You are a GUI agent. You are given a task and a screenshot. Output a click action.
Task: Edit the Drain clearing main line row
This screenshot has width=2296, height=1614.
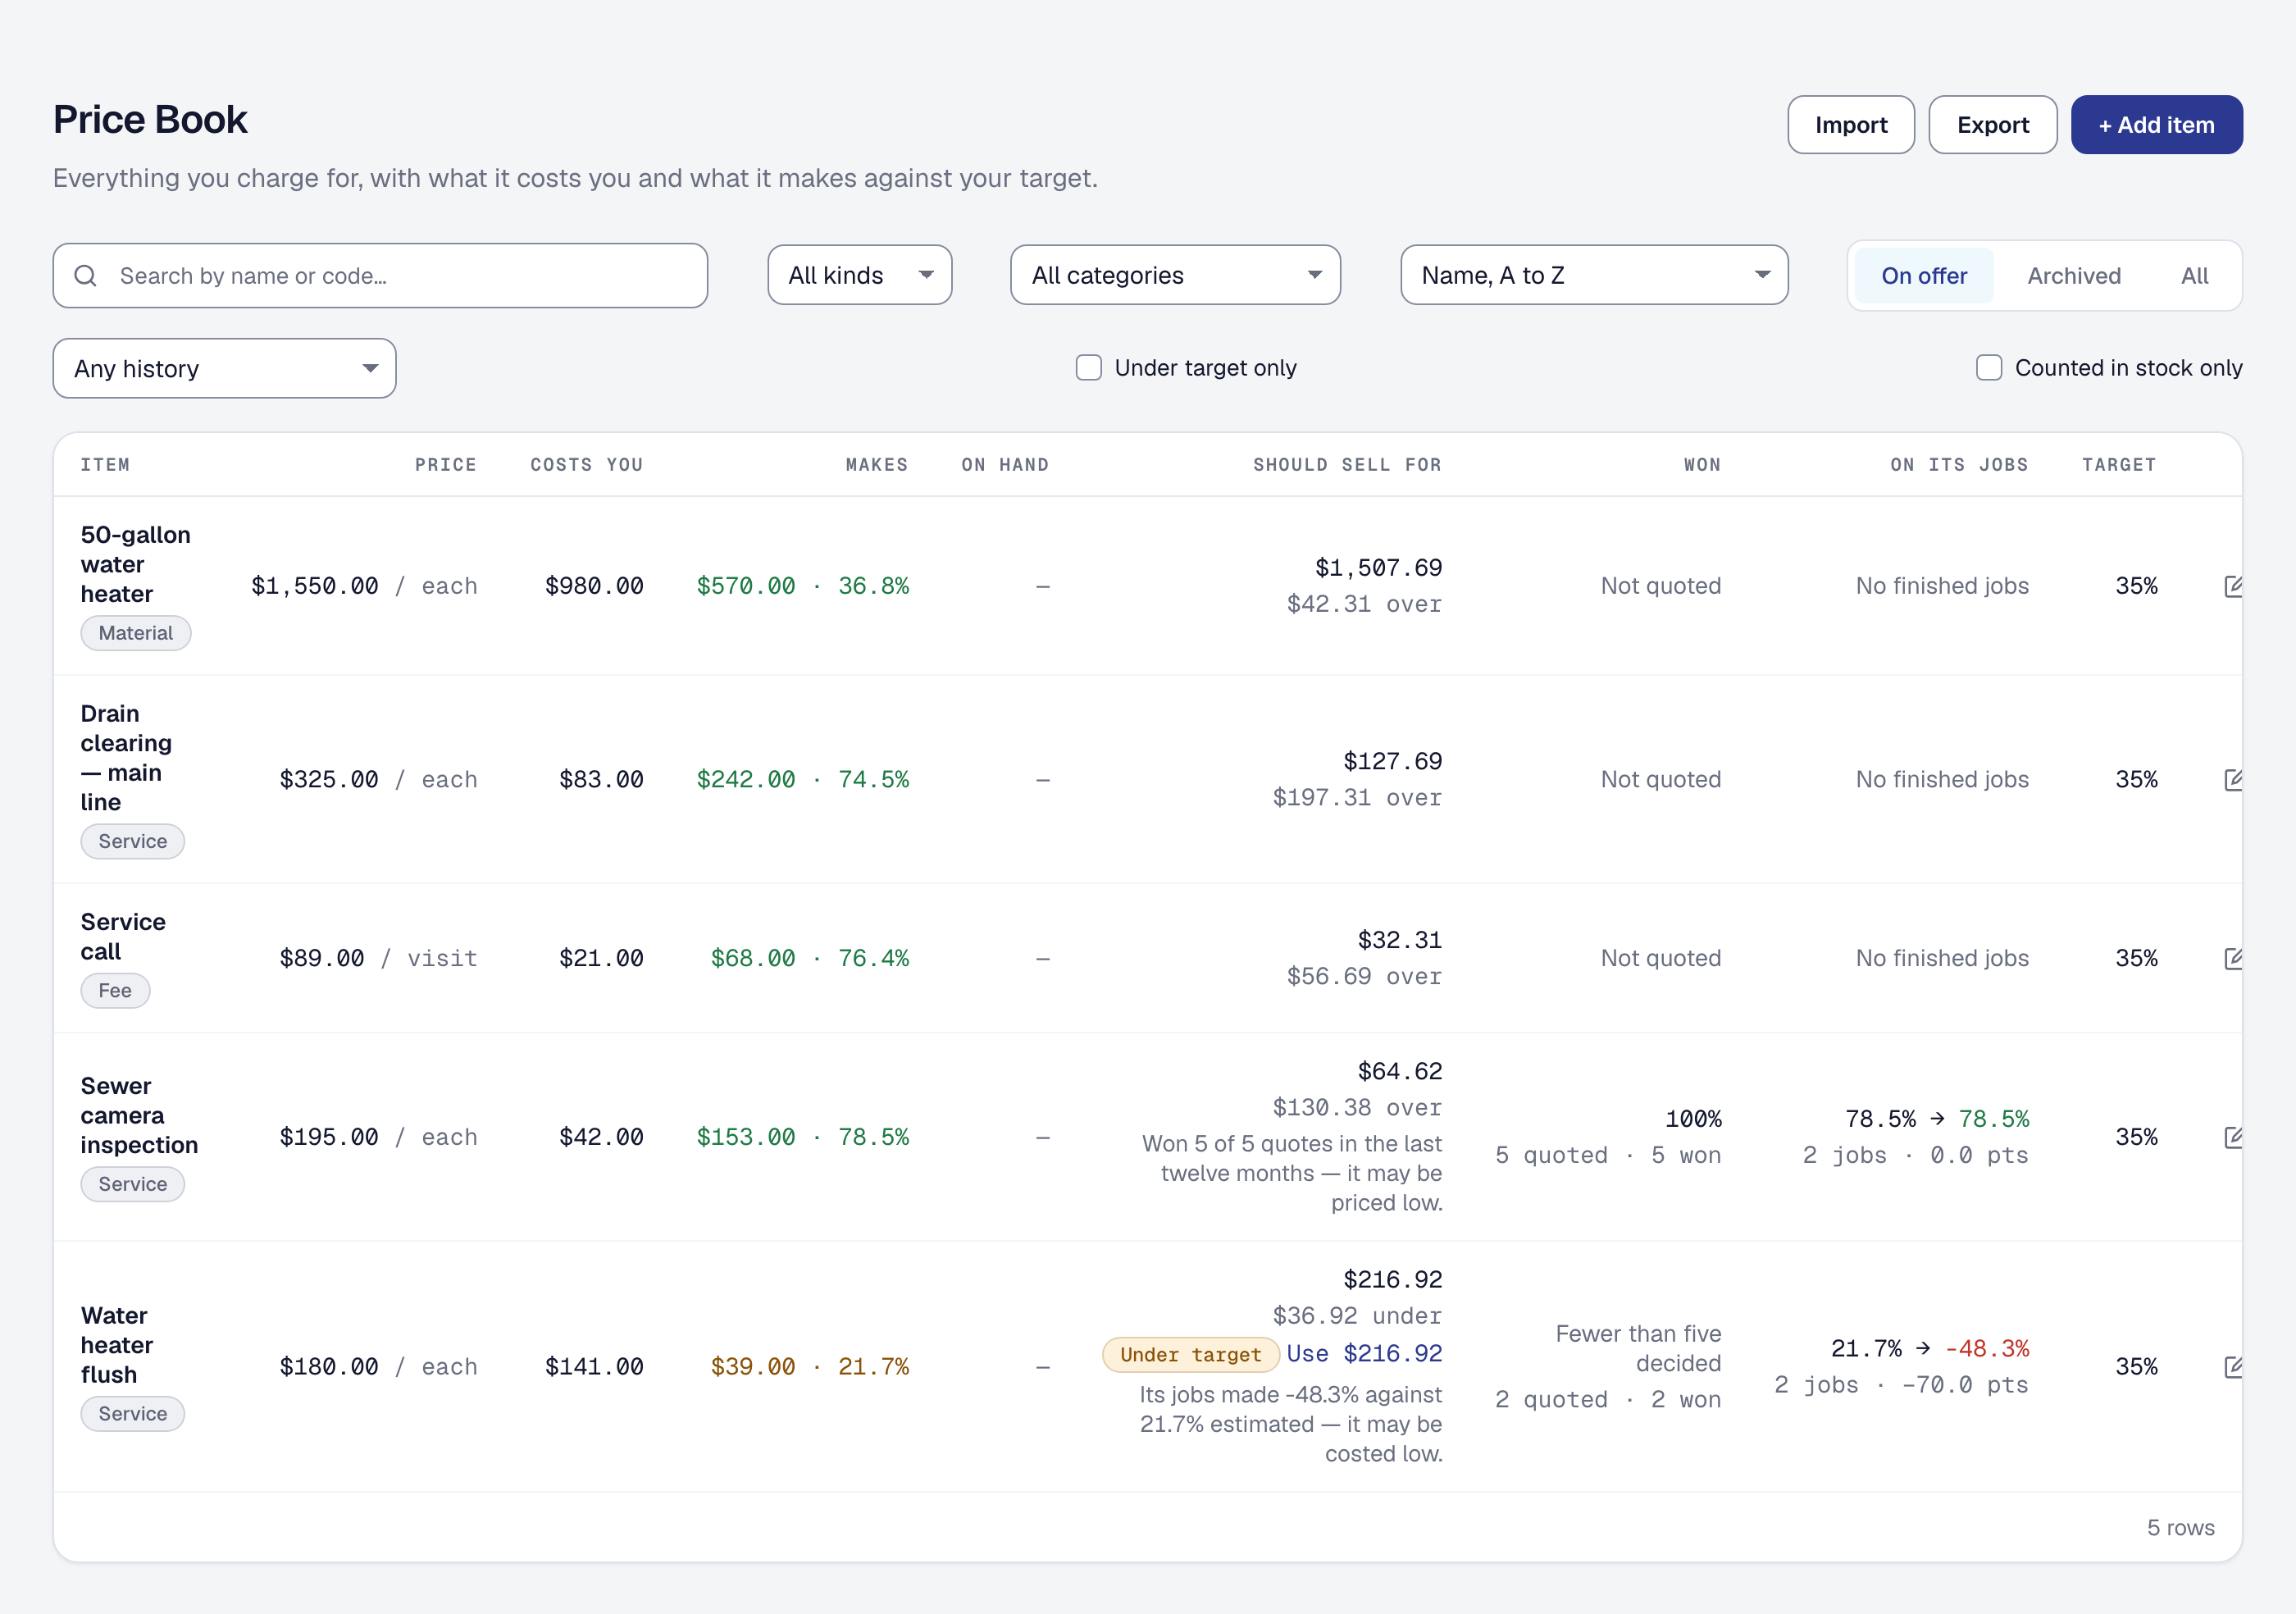click(x=2232, y=779)
